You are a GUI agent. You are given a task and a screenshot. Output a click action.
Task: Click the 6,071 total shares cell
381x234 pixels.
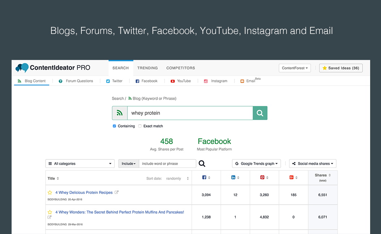[323, 217]
